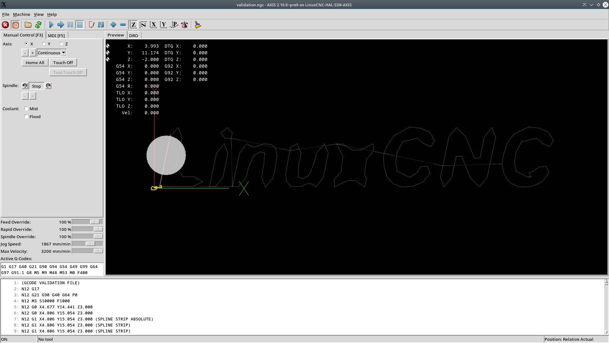Enable Flood coolant

click(x=26, y=117)
